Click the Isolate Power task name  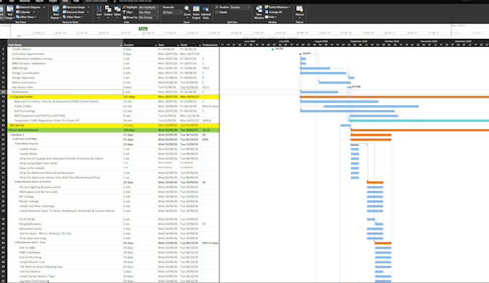pos(28,149)
